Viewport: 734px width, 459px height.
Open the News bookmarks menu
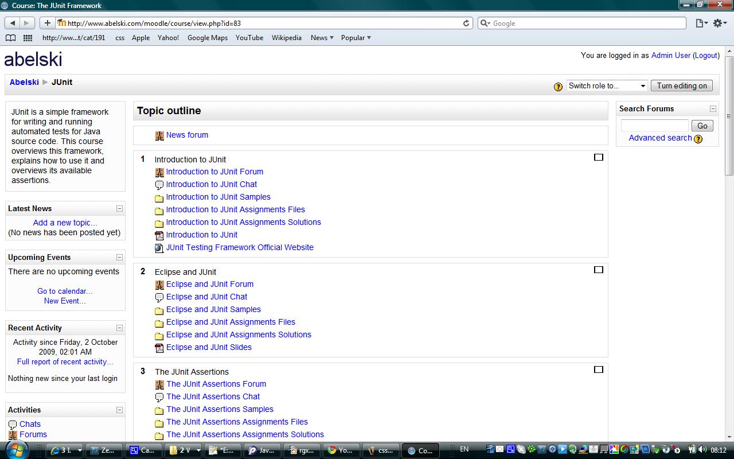(322, 38)
